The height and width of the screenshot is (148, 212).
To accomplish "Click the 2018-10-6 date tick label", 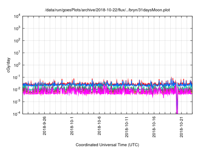I will (99, 125).
